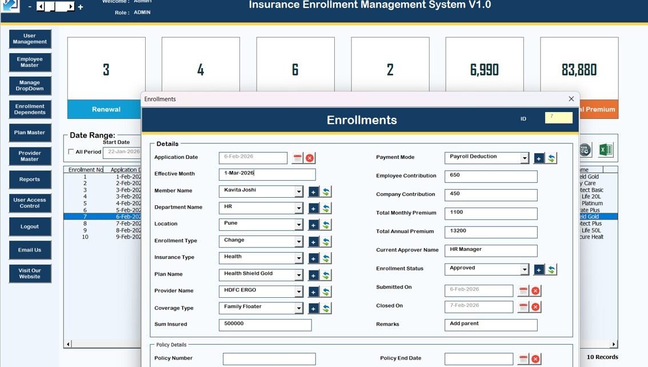Export records using the Excel icon
The image size is (648, 367).
606,150
